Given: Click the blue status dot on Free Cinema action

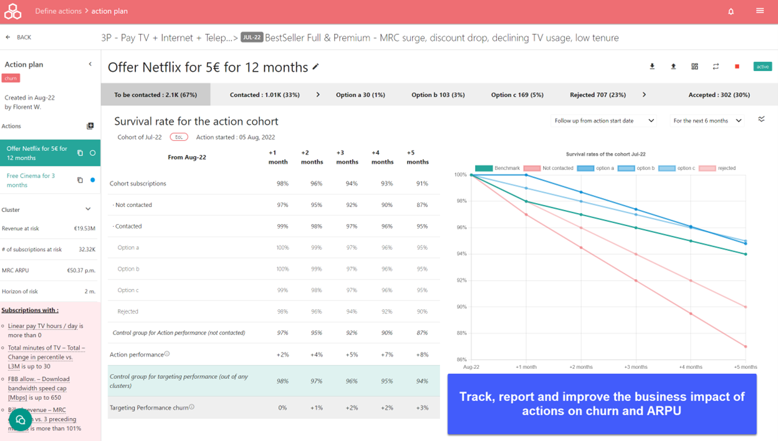Looking at the screenshot, I should (94, 179).
